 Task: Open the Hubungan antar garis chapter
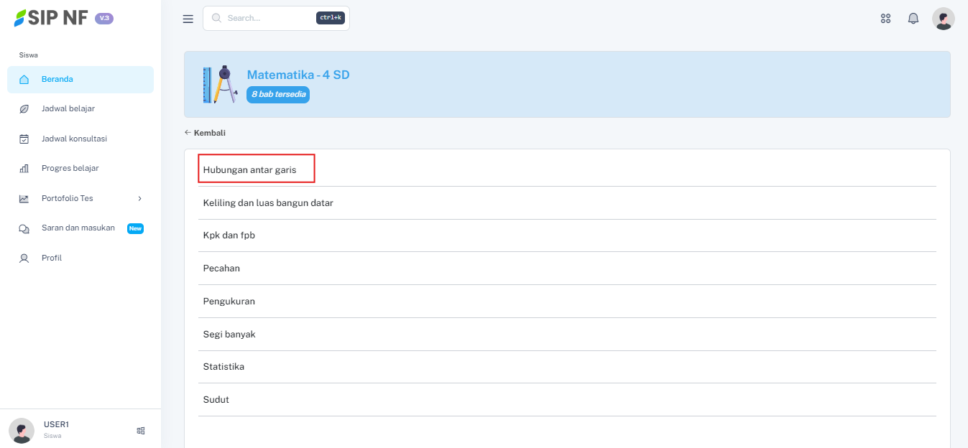[x=250, y=170]
